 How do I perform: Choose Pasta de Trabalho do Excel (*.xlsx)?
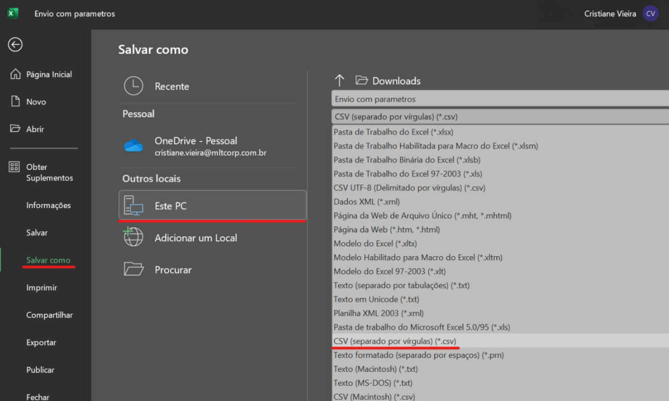point(500,132)
